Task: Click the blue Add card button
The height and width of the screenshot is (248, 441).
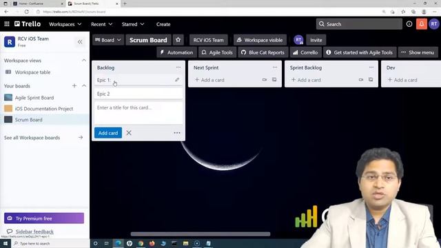Action: pos(108,133)
